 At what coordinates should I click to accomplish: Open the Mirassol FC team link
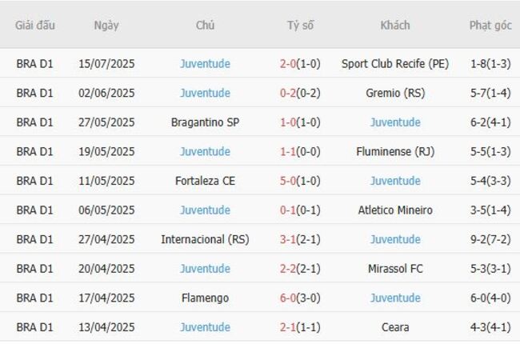(x=395, y=269)
